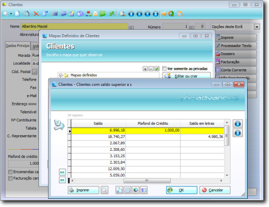
Task: Jump to last row with the lower blue arrow button
Action: coord(238,133)
